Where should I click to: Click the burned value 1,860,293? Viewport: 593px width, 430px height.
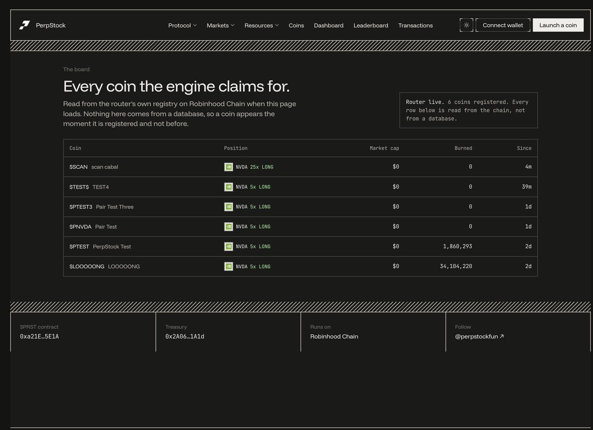click(x=458, y=246)
